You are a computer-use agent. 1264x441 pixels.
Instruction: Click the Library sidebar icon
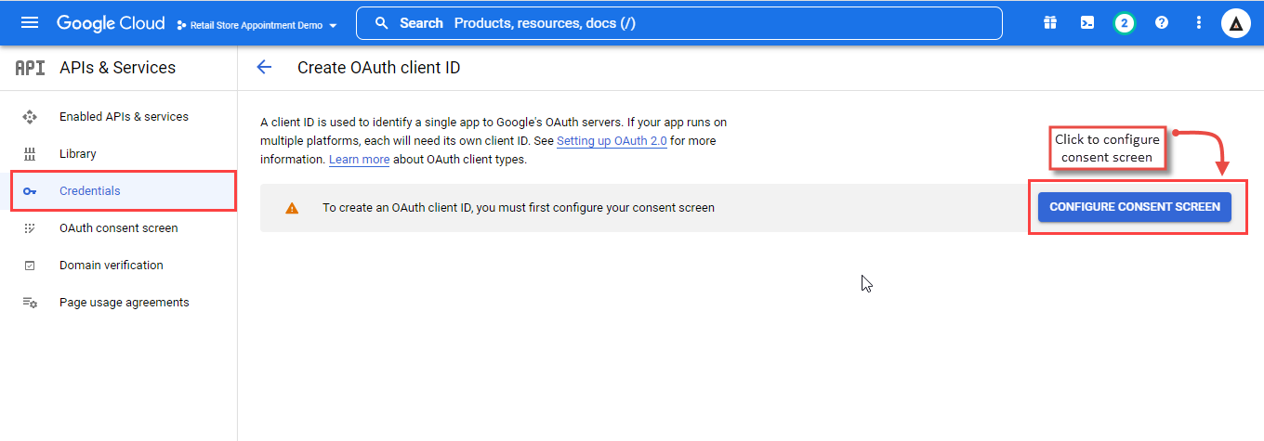point(30,154)
